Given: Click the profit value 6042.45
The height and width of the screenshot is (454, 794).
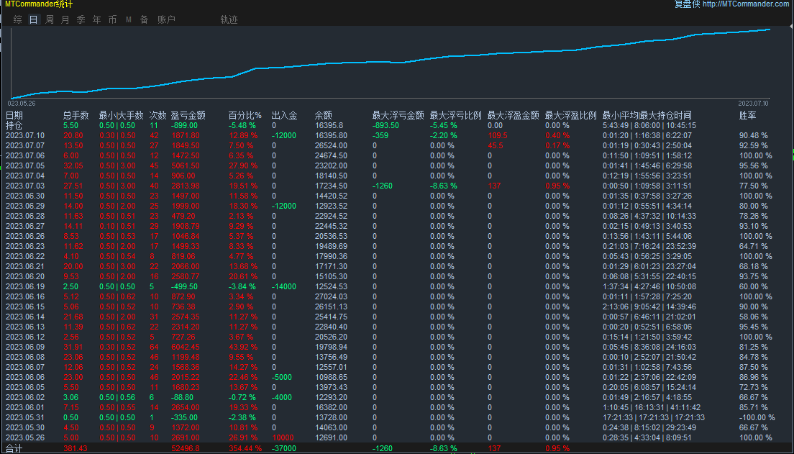Looking at the screenshot, I should click(x=186, y=347).
